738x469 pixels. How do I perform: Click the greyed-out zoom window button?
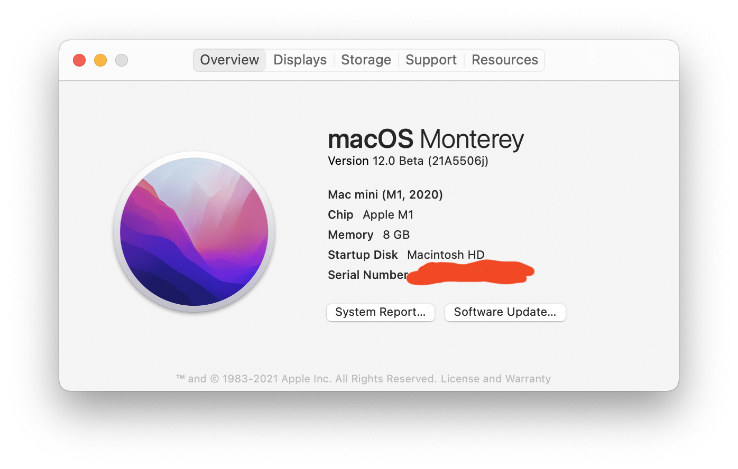pyautogui.click(x=122, y=60)
